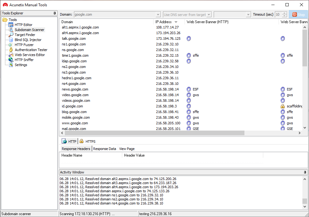This screenshot has height=217, width=309.
Task: Select the mail.google.com row
Action: [181, 128]
